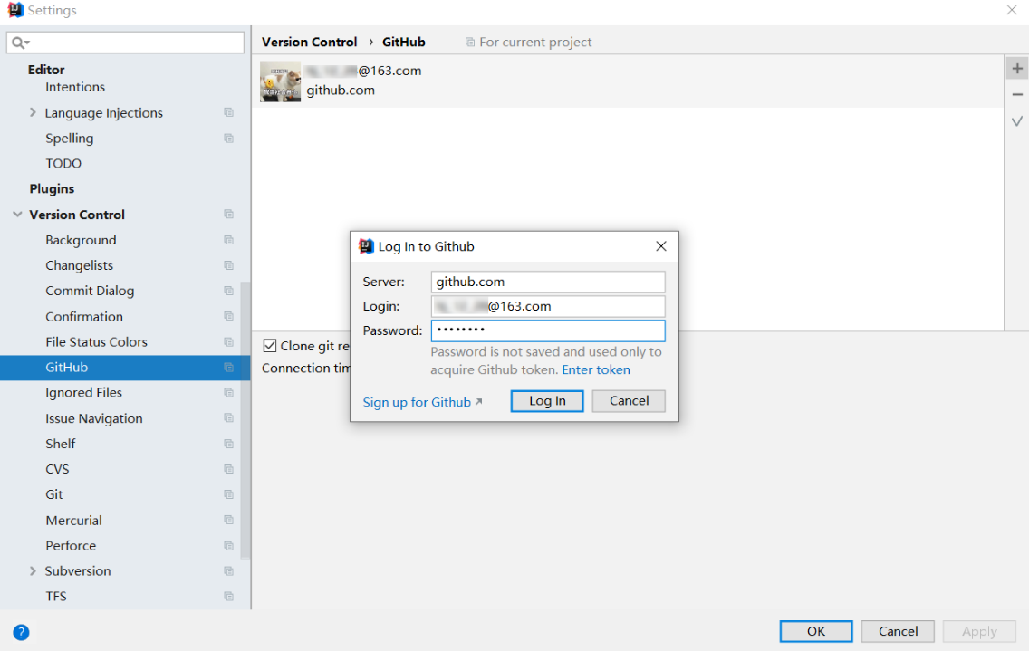Open the search history dropdown arrow
The height and width of the screenshot is (651, 1029).
pyautogui.click(x=27, y=43)
